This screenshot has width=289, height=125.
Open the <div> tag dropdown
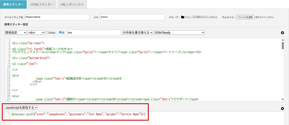pyautogui.click(x=36, y=33)
